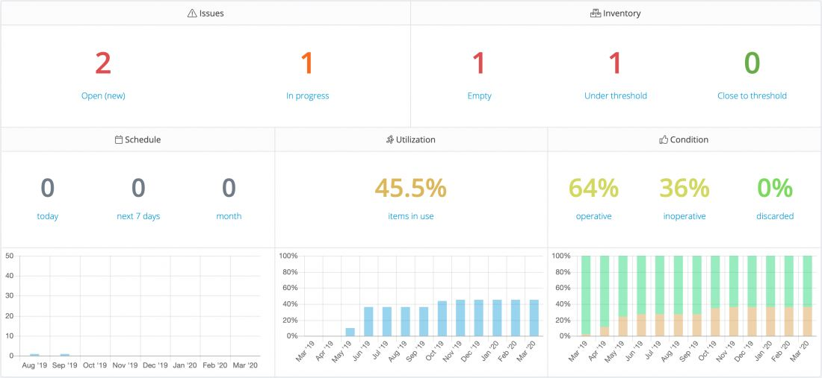
Task: Click the Mar '20 bar in Utilization chart
Action: tap(533, 318)
